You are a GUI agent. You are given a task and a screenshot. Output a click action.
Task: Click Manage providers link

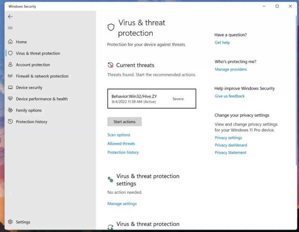click(231, 69)
